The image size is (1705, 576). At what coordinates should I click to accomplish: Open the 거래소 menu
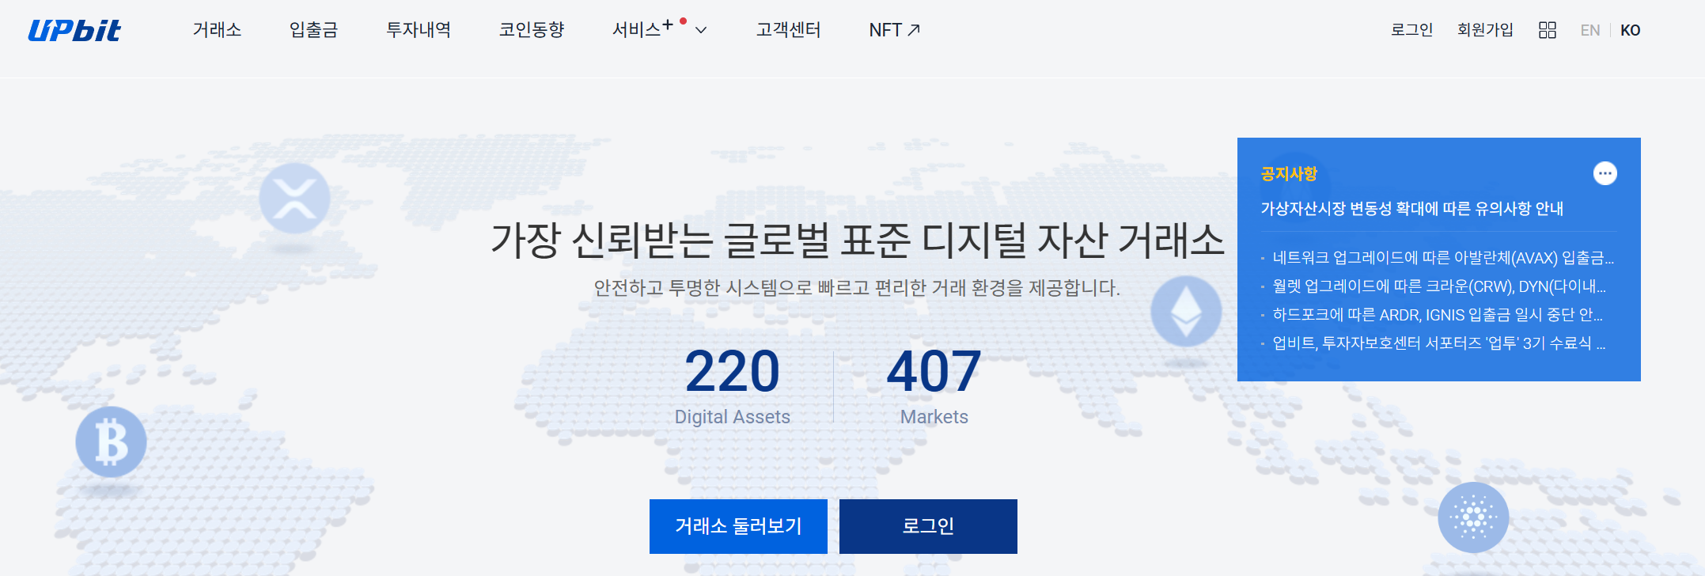(217, 30)
